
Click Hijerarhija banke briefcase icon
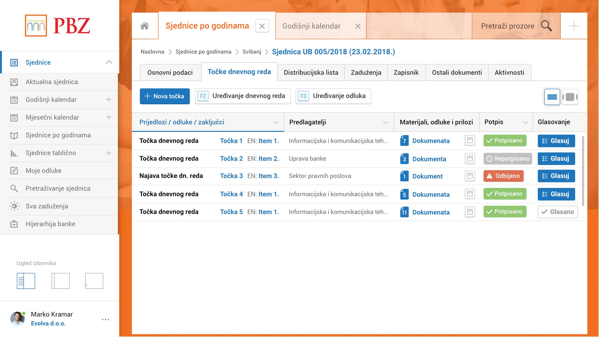click(x=14, y=224)
